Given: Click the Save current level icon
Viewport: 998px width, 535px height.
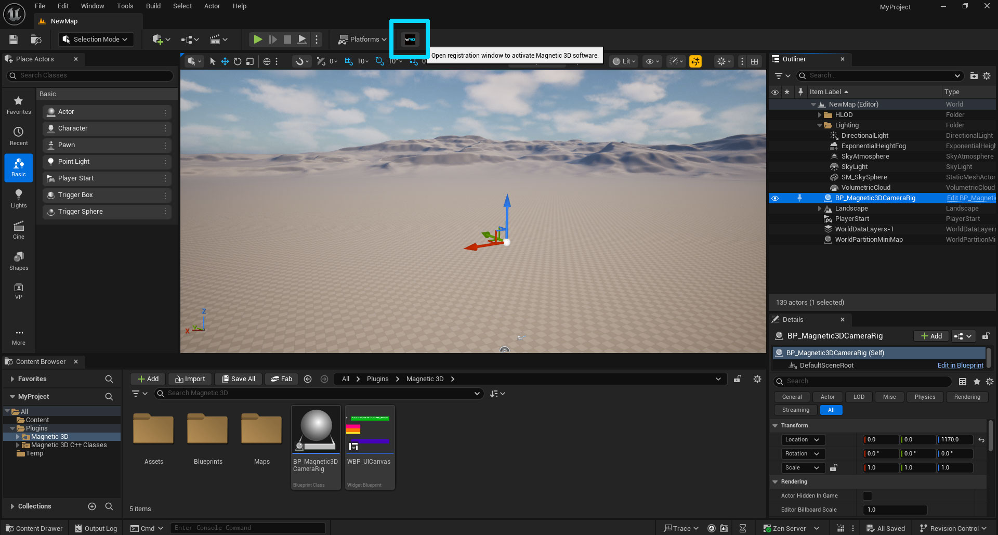Looking at the screenshot, I should pos(14,40).
